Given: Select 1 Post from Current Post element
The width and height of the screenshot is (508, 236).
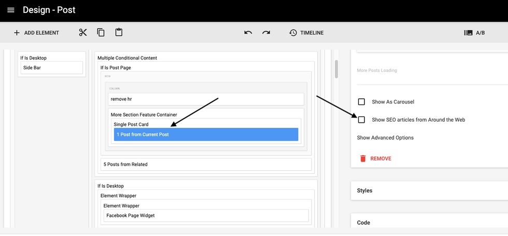Looking at the screenshot, I should coord(206,135).
